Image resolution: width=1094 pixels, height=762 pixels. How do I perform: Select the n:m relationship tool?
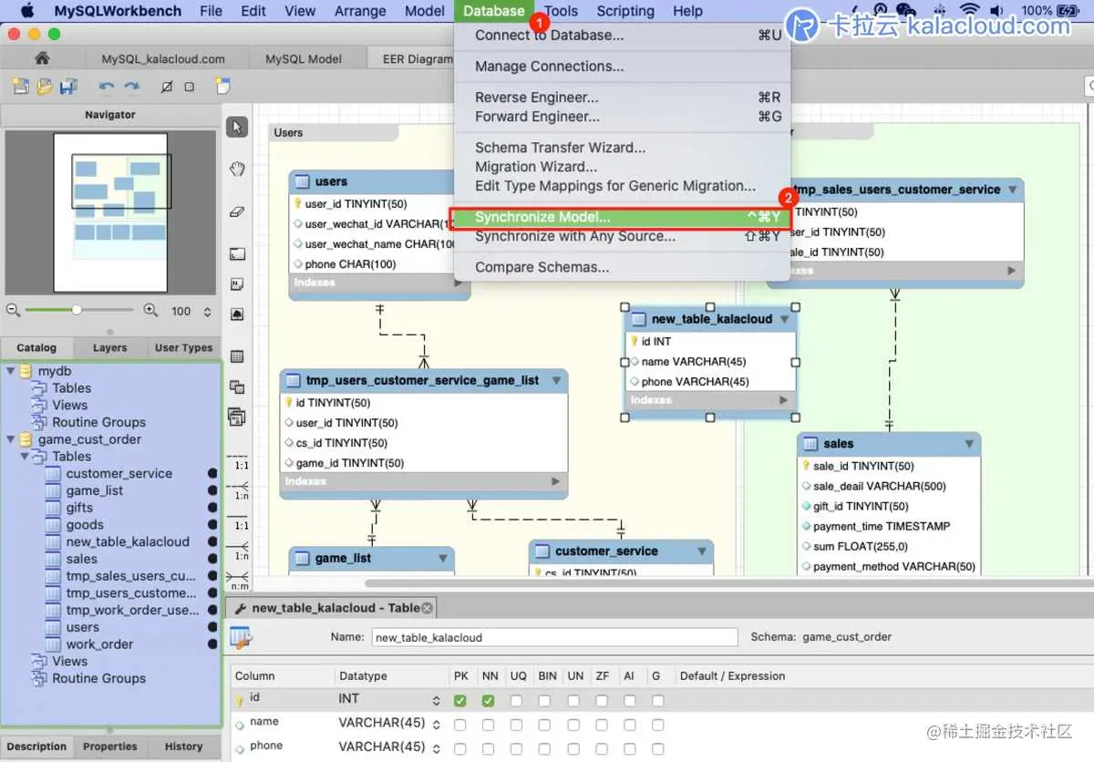tap(237, 579)
